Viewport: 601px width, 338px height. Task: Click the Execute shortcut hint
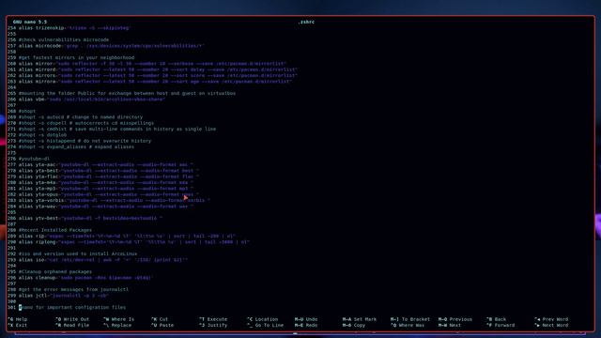click(x=213, y=319)
